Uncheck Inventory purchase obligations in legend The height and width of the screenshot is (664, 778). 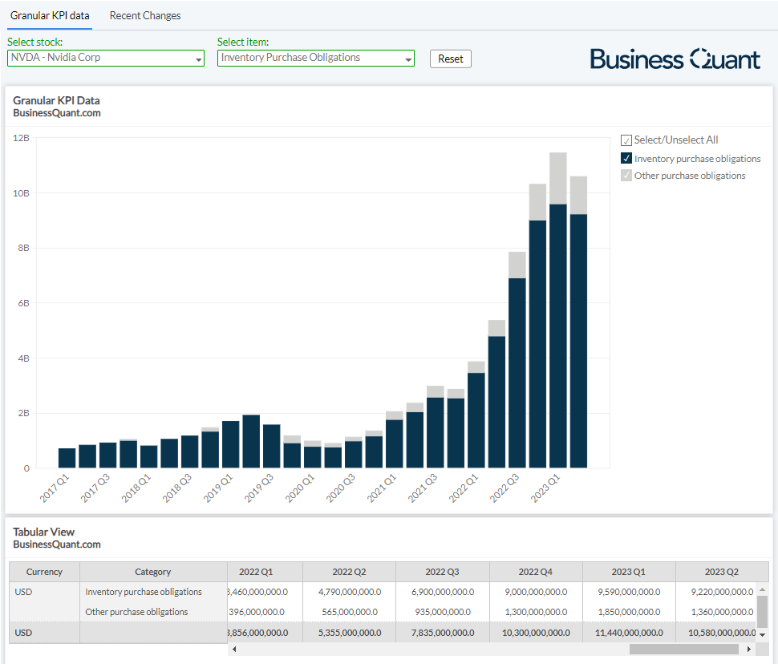pyautogui.click(x=626, y=159)
